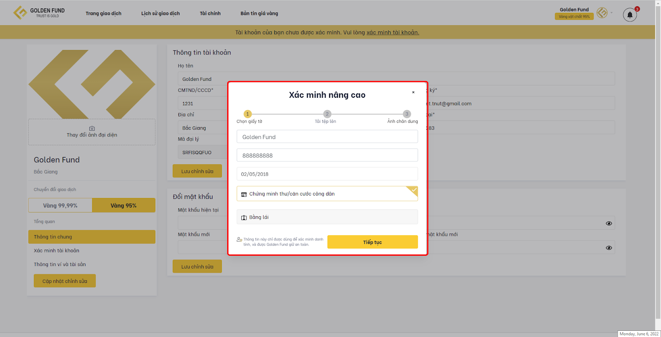
Task: Focus the Địa chỉ field Bắc Giang
Action: click(202, 128)
